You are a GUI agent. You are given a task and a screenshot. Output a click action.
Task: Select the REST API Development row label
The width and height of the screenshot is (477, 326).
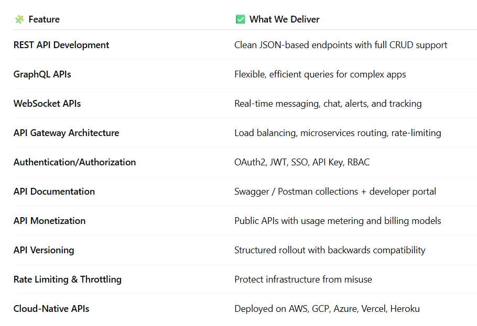click(x=61, y=45)
